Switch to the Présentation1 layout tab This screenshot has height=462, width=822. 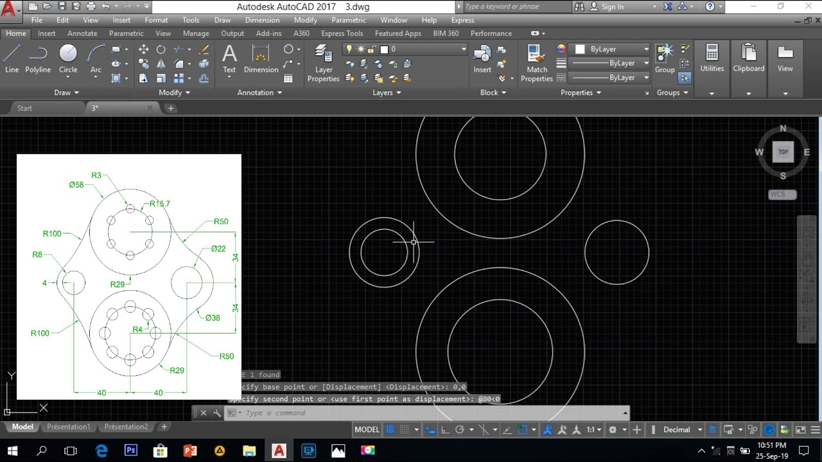click(x=69, y=427)
